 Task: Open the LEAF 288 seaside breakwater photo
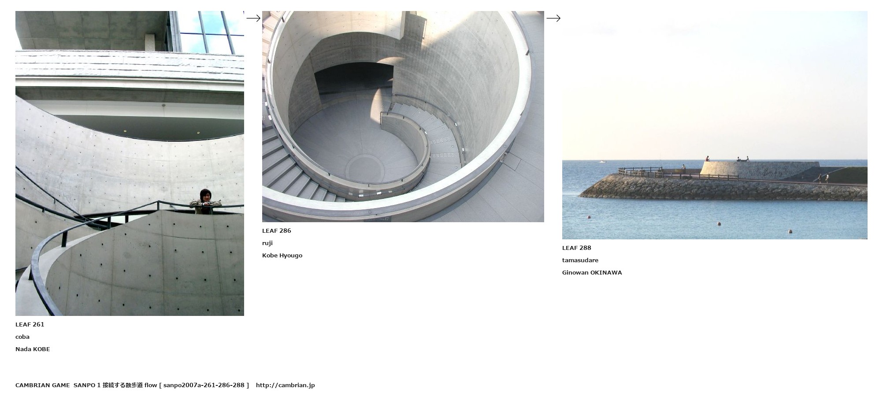pos(715,125)
